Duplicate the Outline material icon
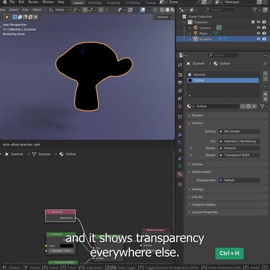The width and height of the screenshot is (270, 270). [248, 106]
